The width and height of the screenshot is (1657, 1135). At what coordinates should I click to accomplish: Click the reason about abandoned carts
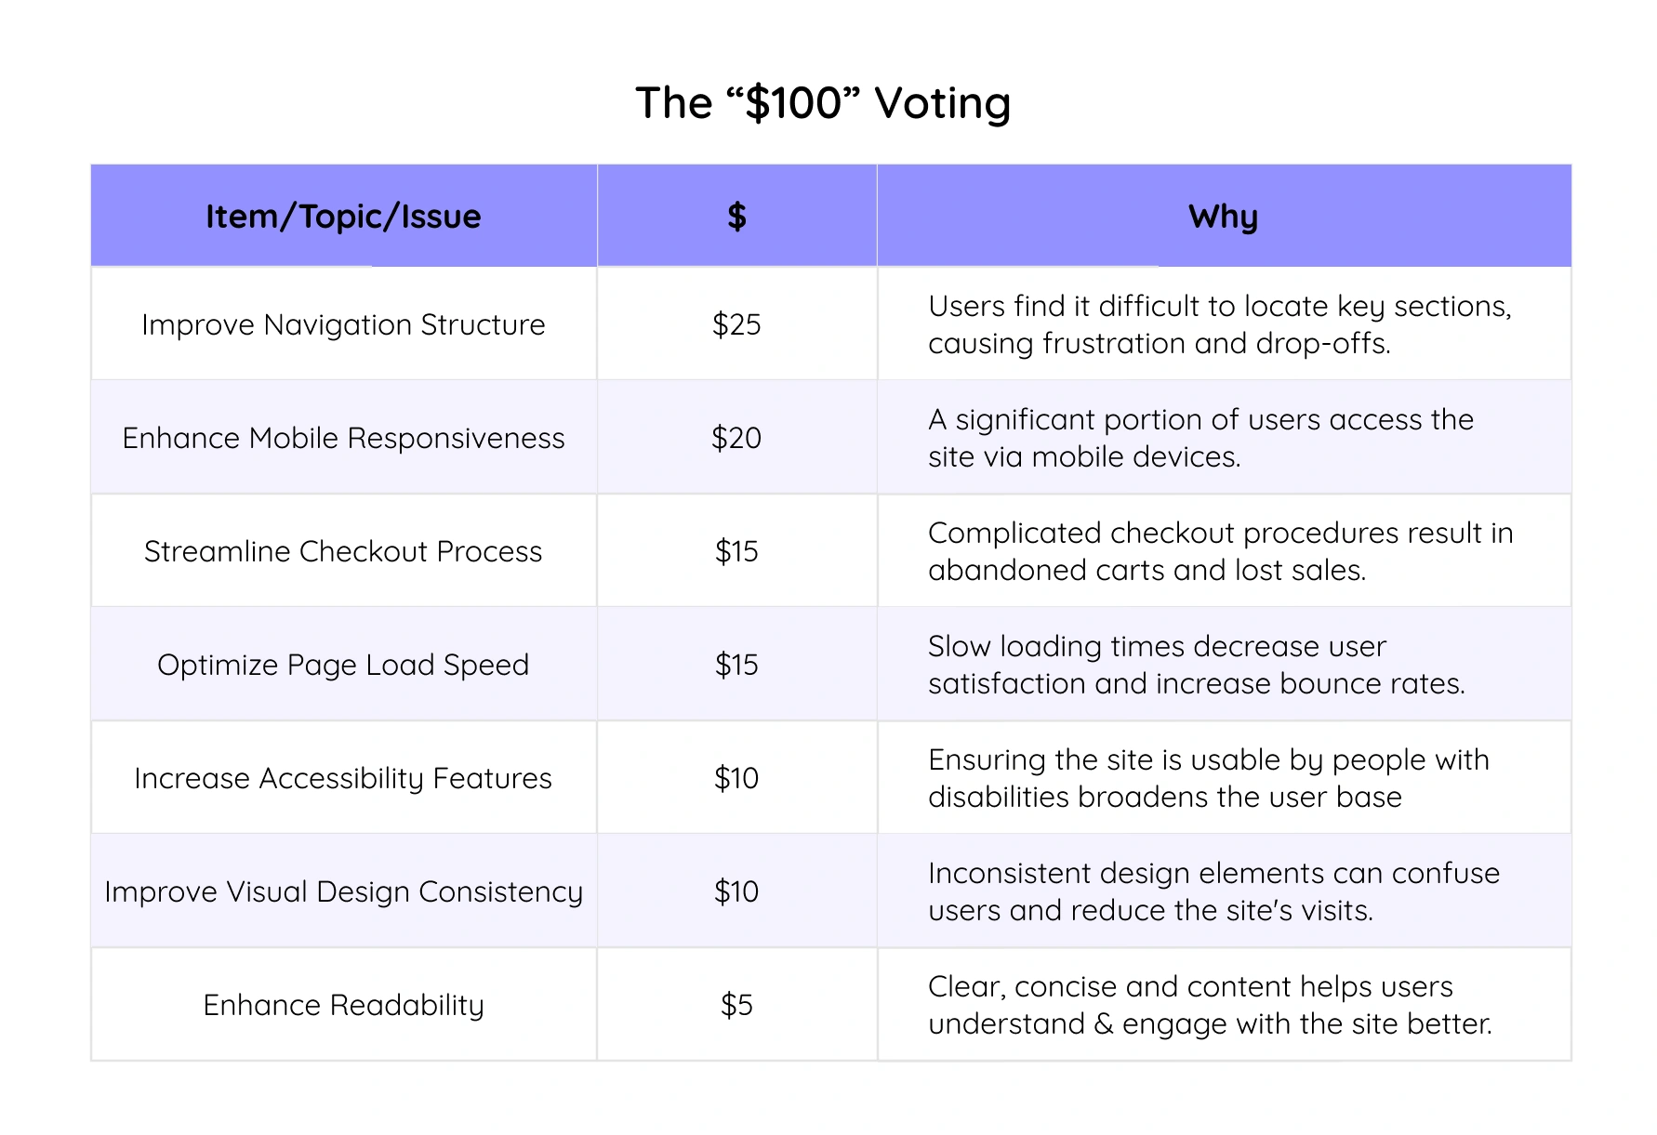(1220, 551)
